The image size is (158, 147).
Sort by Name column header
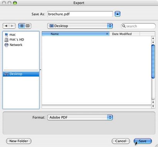(76, 34)
